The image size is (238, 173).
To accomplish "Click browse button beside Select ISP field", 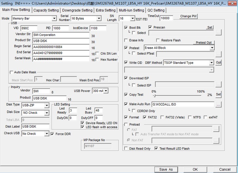I will click(218, 85).
